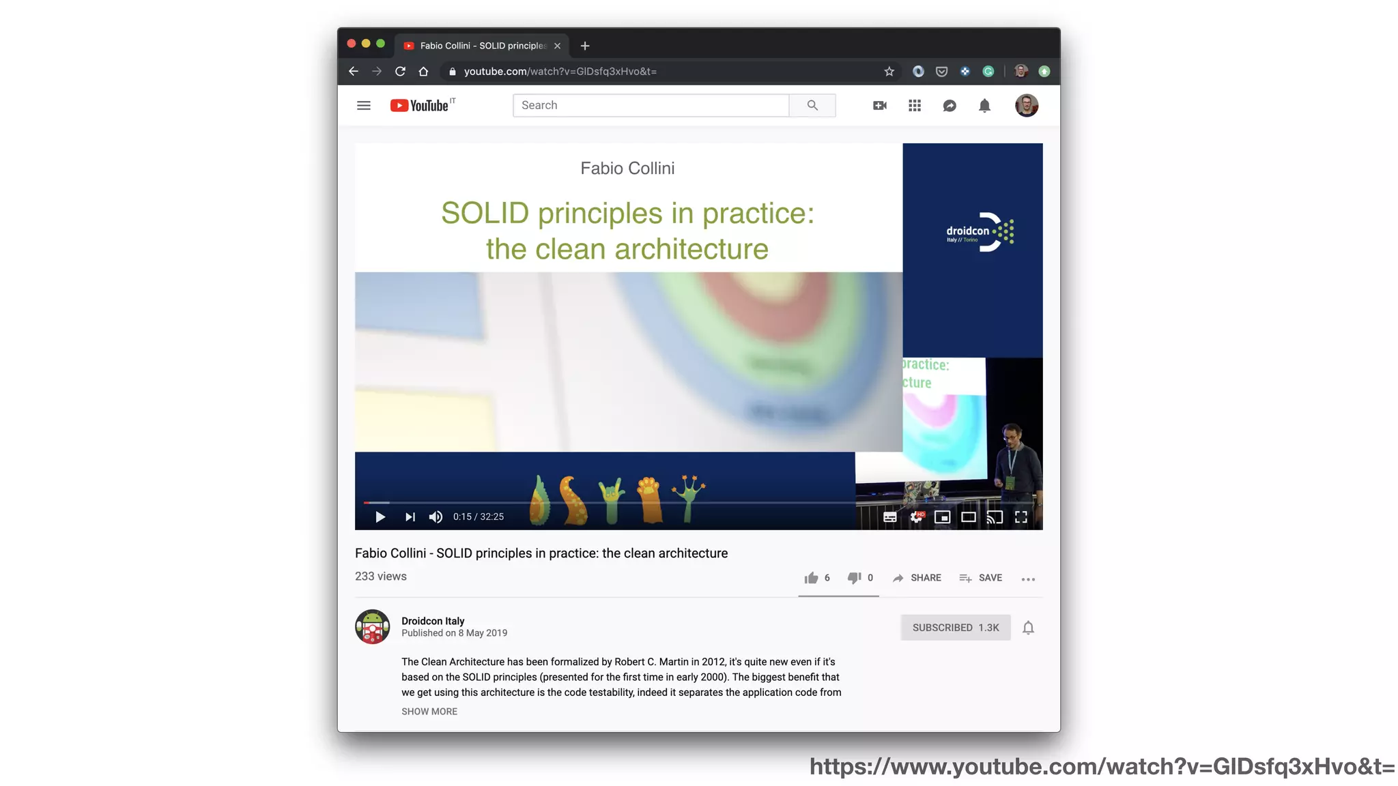The image size is (1398, 786).
Task: Open the three-dot more actions menu
Action: (x=1028, y=579)
